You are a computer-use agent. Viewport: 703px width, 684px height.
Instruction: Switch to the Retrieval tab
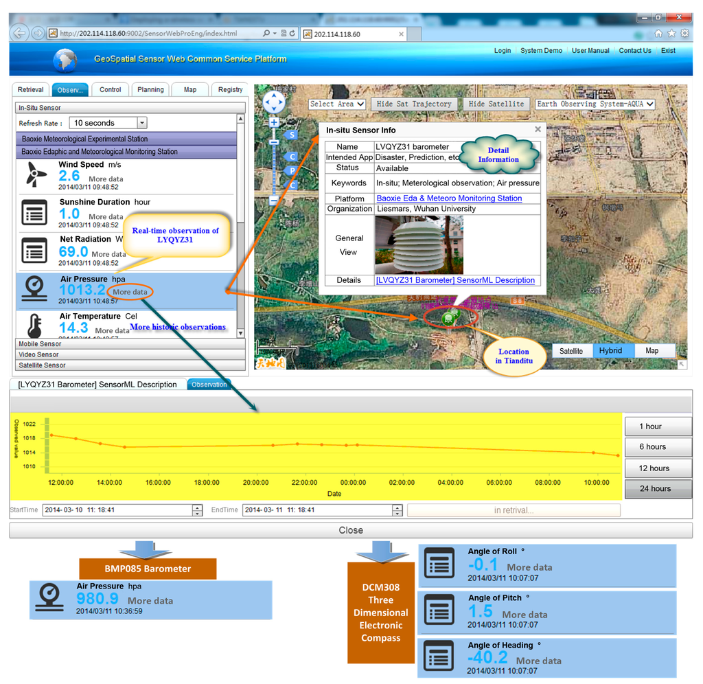[x=30, y=90]
